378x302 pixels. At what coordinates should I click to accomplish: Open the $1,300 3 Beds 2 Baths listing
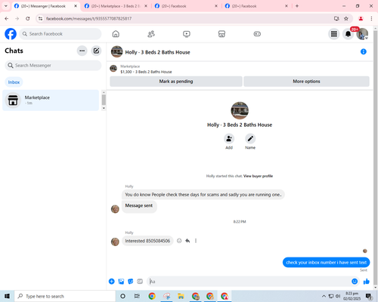pos(146,72)
